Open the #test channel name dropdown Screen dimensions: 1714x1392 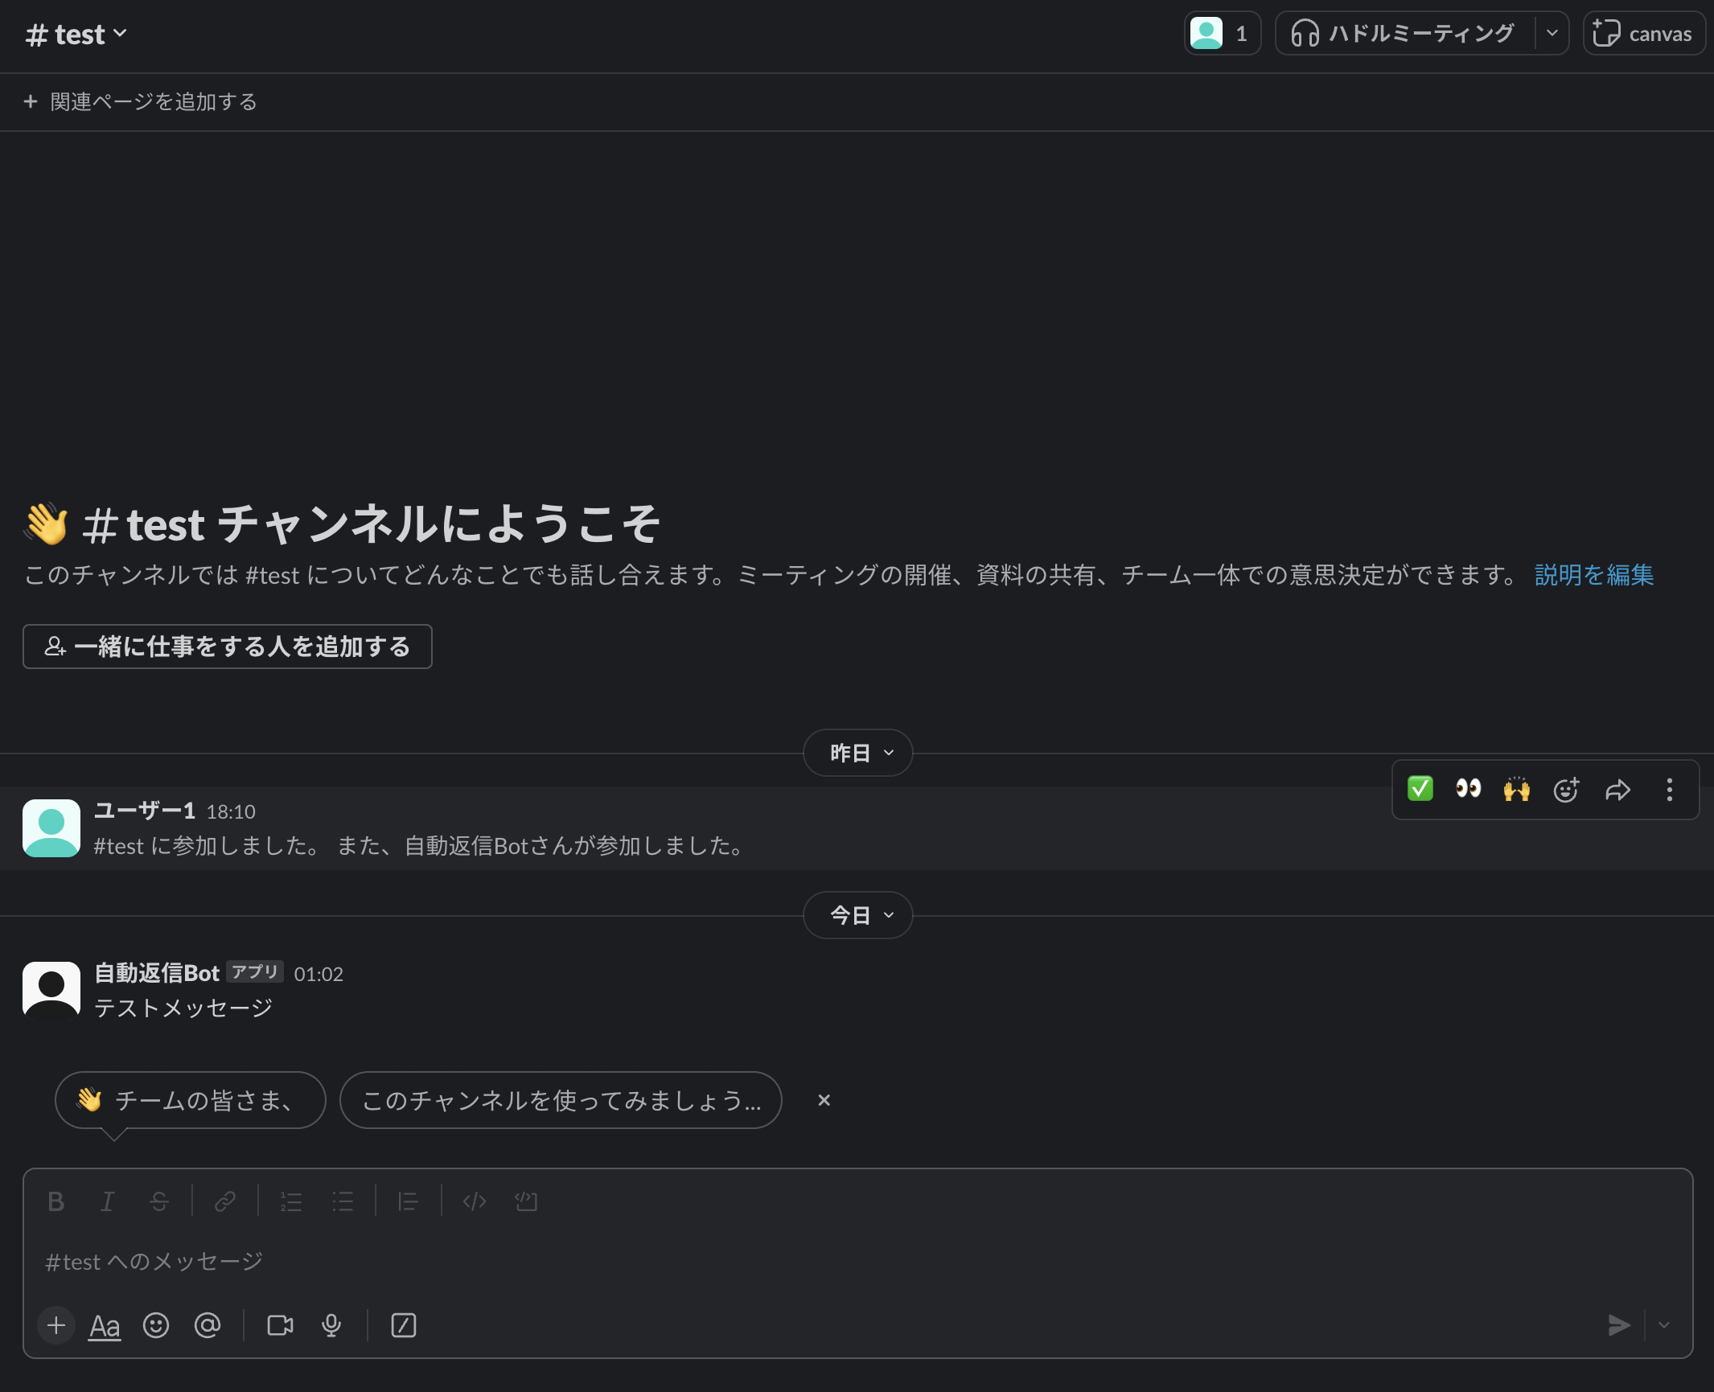pyautogui.click(x=77, y=33)
